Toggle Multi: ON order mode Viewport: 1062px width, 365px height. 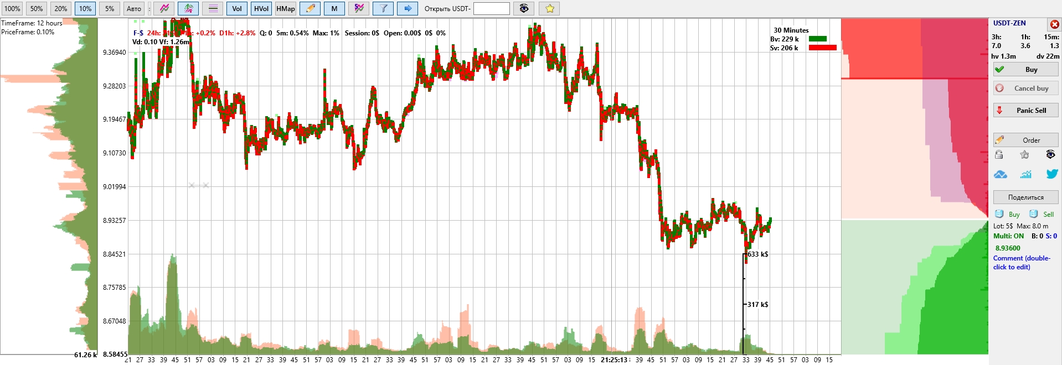(1008, 236)
